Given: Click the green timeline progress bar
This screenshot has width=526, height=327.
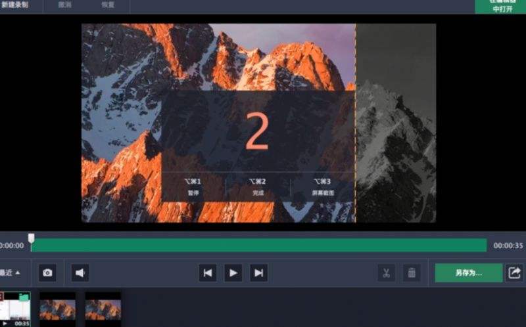Looking at the screenshot, I should tap(258, 246).
